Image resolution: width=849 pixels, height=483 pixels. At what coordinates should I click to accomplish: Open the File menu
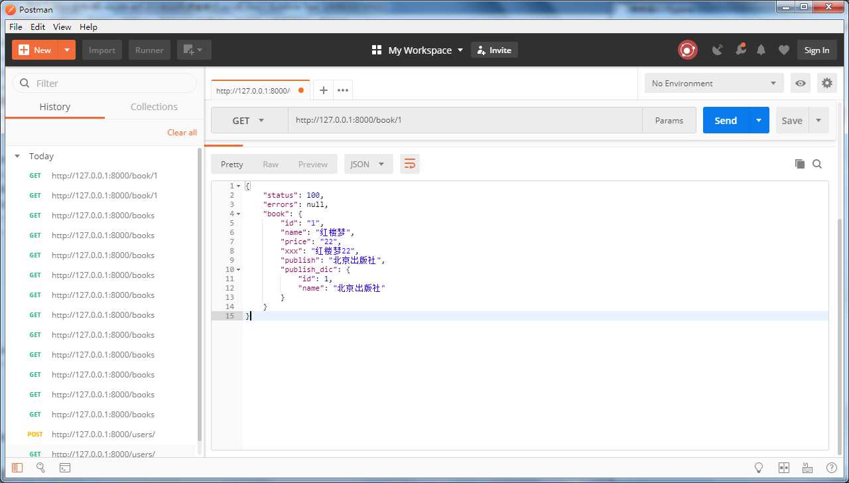[16, 27]
